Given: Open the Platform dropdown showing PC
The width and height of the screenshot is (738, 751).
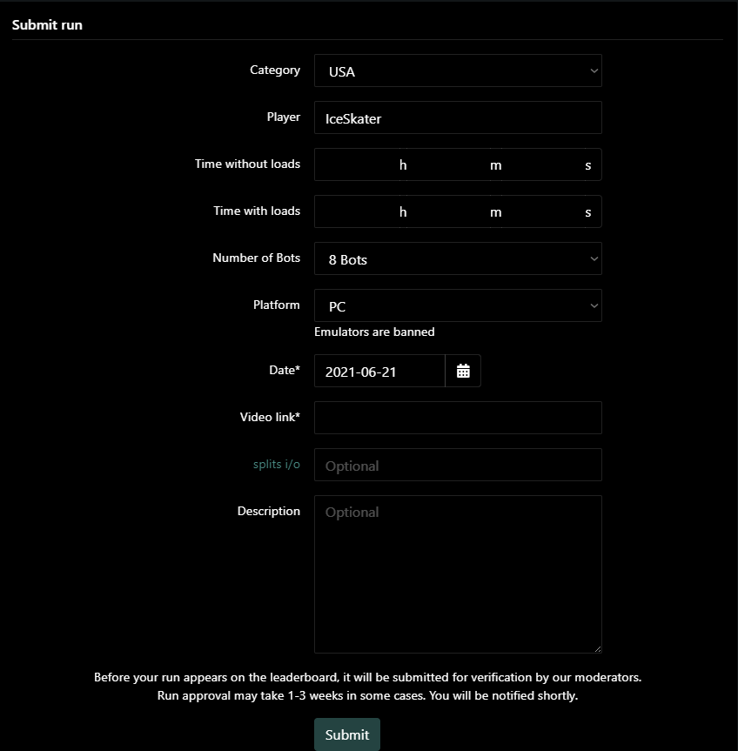Looking at the screenshot, I should tap(458, 305).
